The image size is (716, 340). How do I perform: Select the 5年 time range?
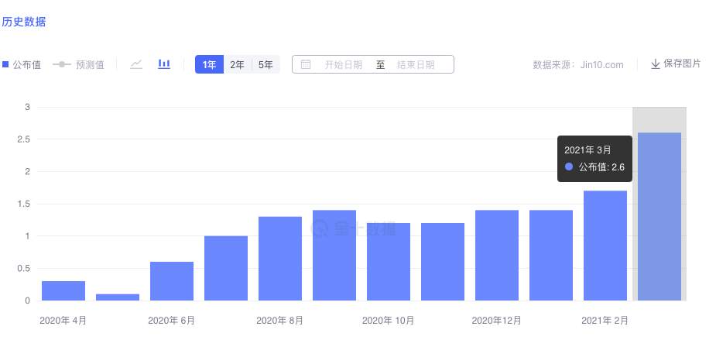tap(266, 64)
